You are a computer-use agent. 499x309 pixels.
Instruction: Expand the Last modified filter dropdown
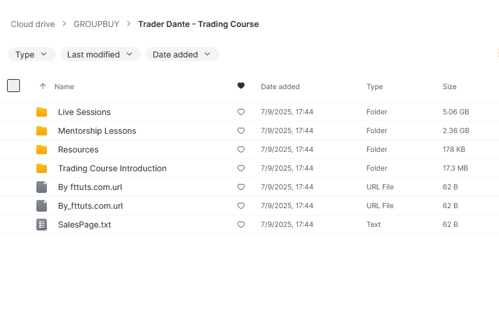(100, 55)
